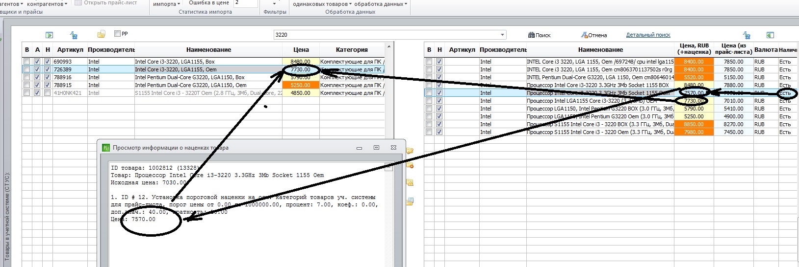The image size is (799, 267).
Task: Select the row Intel Core i3-3220, LGA1155, Box
Action: [204, 62]
